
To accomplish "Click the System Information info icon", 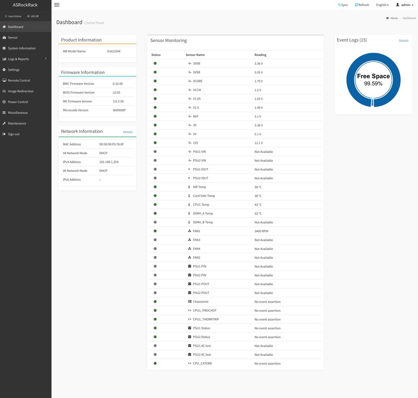I will click(x=4, y=48).
